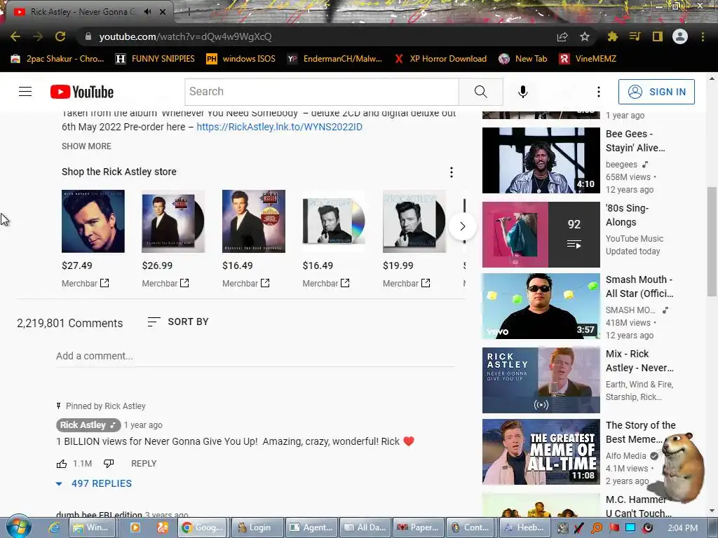Viewport: 718px width, 538px height.
Task: Click the taskbar clock 2:04 PM
Action: 683,528
